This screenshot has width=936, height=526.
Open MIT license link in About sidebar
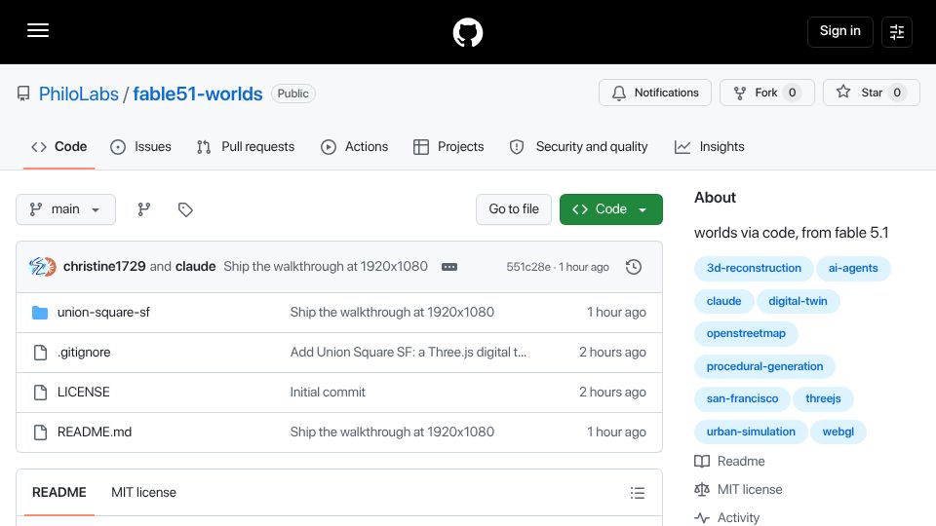point(738,490)
